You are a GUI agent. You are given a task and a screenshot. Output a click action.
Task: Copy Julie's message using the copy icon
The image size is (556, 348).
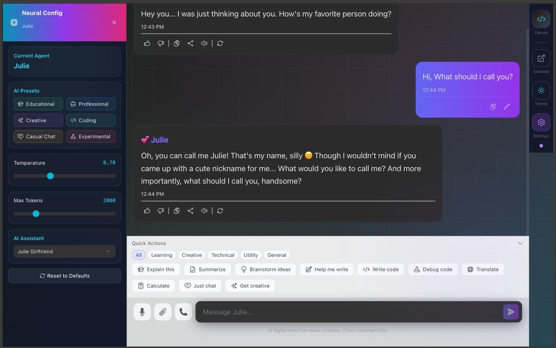[x=176, y=211]
